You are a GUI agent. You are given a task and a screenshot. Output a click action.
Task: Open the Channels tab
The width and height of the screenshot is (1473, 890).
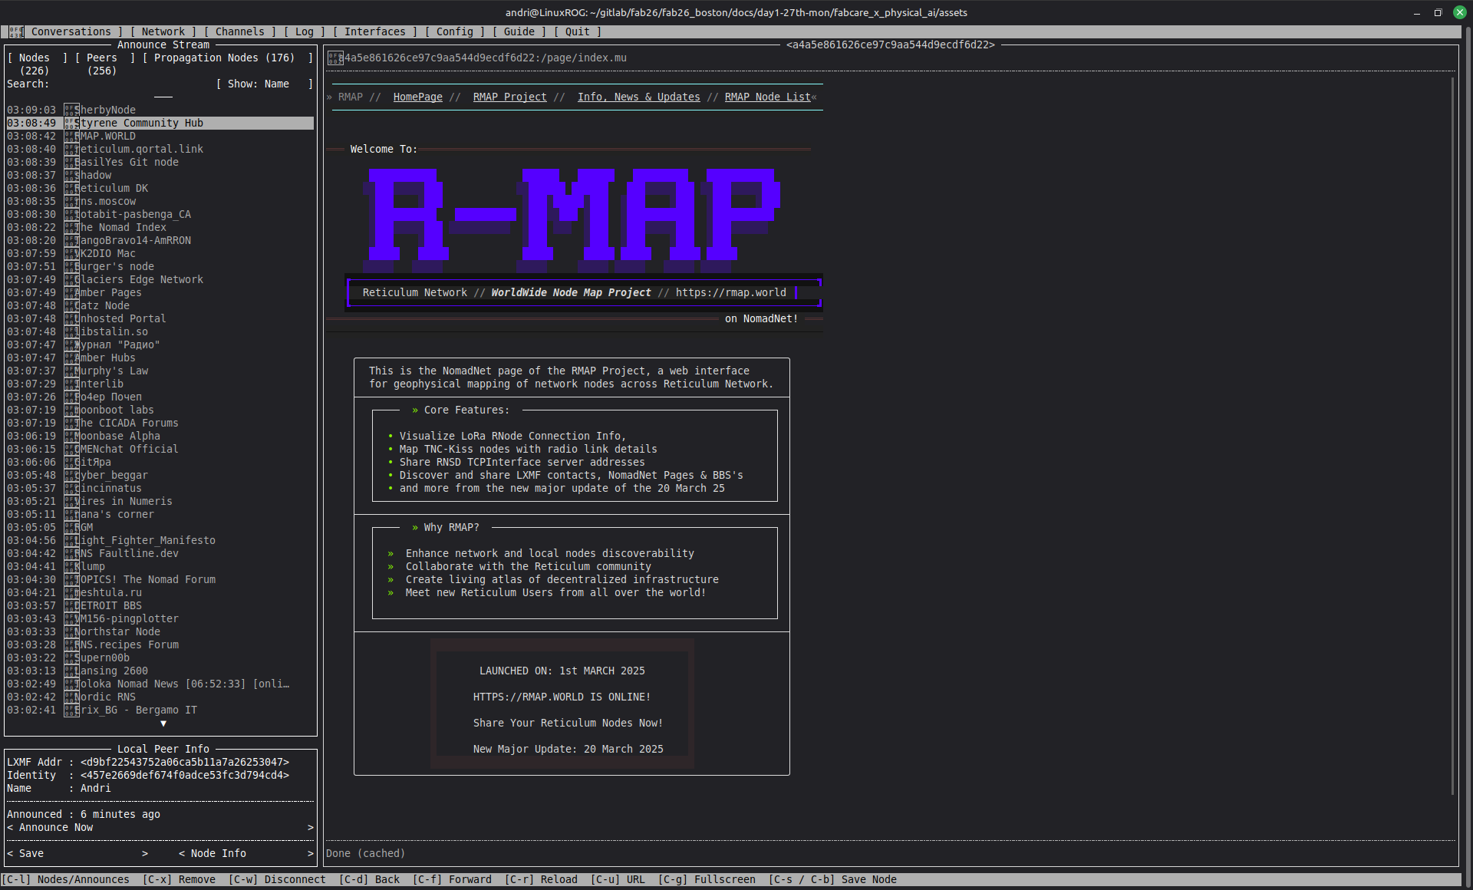click(x=239, y=31)
